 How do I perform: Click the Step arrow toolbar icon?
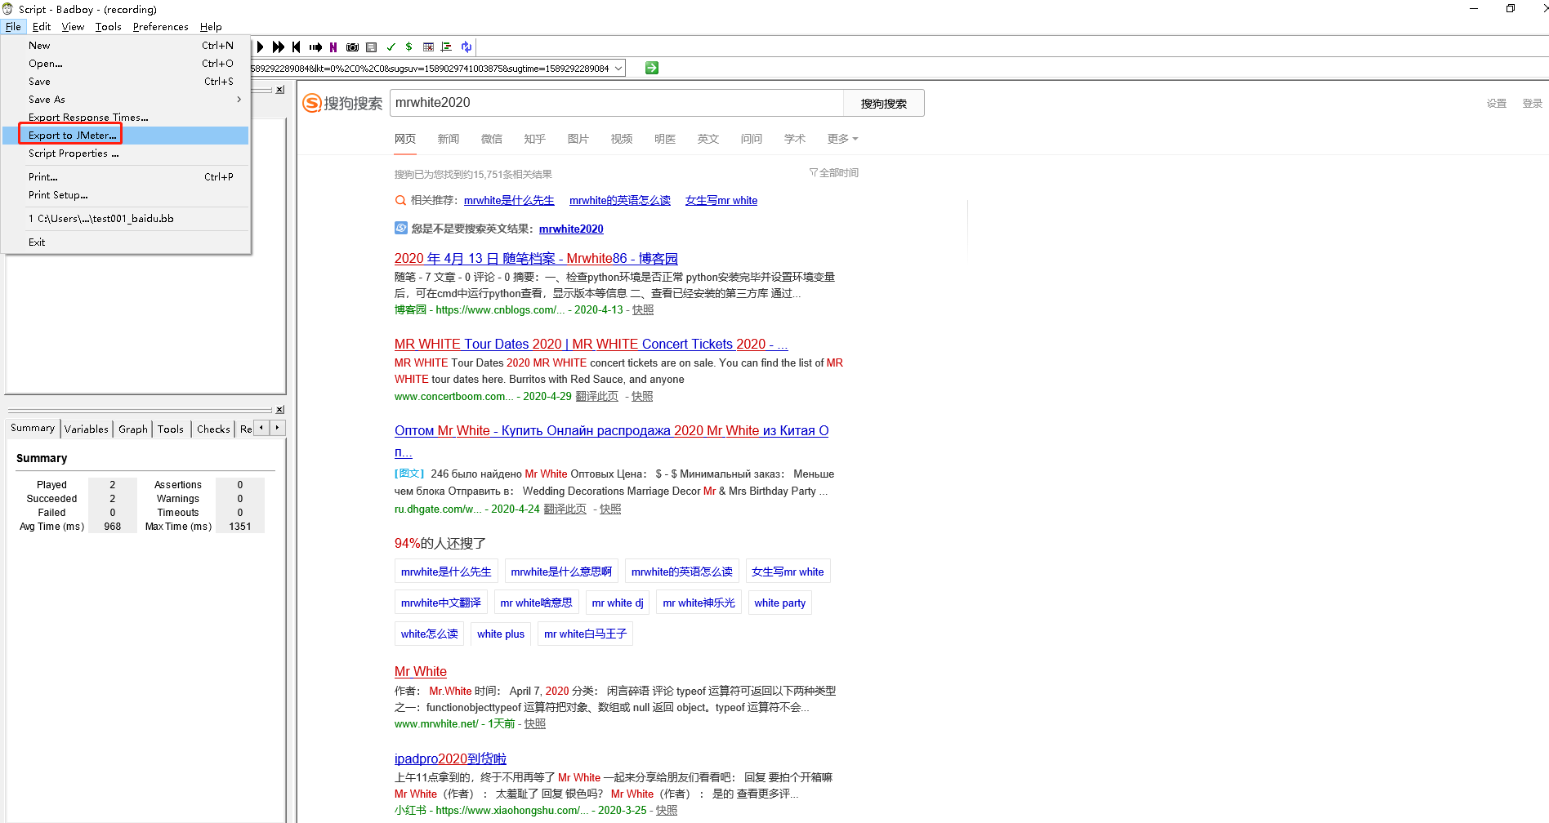(x=315, y=47)
